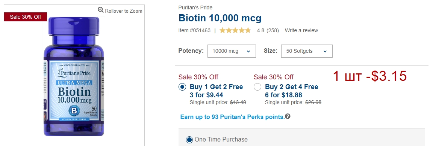Click the Size dropdown chevron arrow
This screenshot has height=146, width=430.
[325, 51]
